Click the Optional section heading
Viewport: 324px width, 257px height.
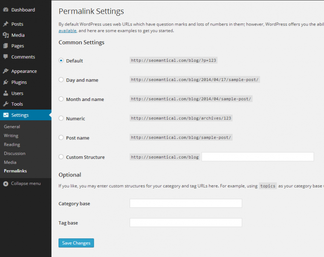[69, 175]
